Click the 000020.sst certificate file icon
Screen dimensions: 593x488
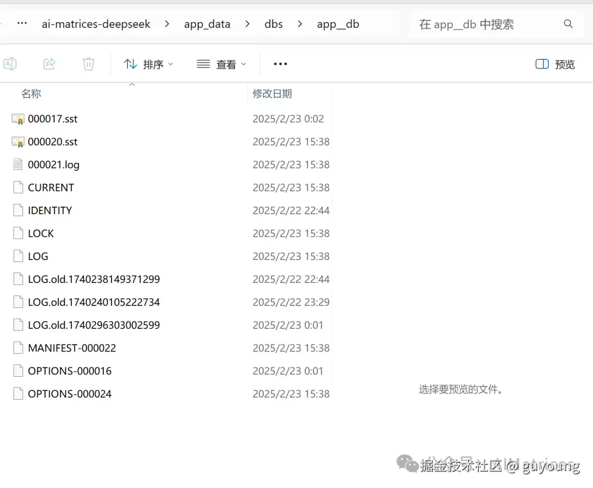click(17, 141)
